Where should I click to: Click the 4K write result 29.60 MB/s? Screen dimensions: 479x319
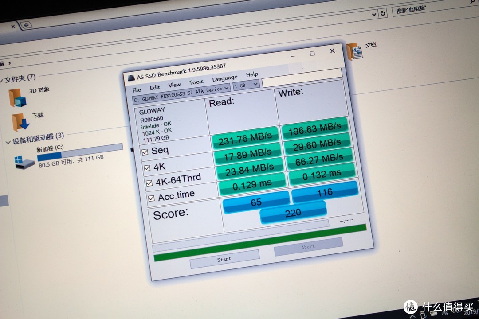317,144
